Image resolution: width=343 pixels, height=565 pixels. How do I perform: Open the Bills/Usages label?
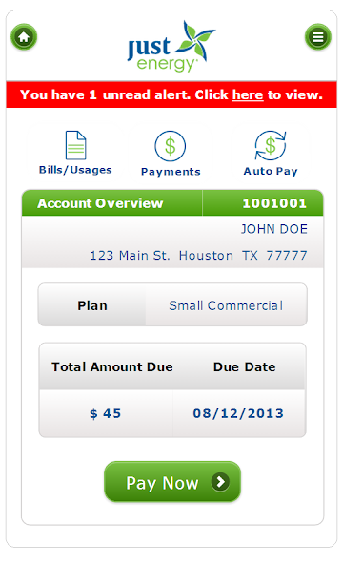tap(75, 170)
